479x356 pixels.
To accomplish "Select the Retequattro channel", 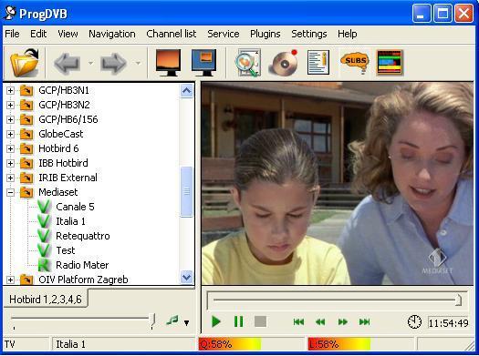I will pos(83,236).
